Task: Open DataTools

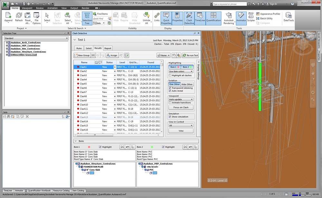Action: point(289,17)
